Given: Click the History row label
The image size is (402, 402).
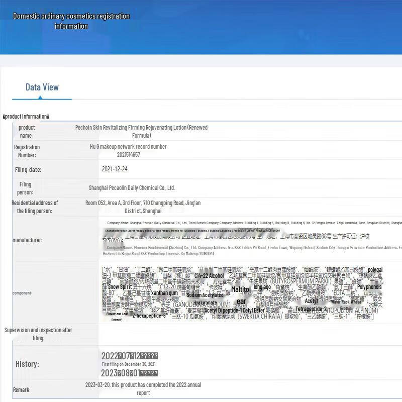Looking at the screenshot, I should (27, 364).
